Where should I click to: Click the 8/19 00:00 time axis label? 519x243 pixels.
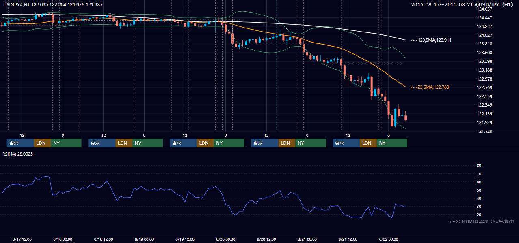[144, 239]
